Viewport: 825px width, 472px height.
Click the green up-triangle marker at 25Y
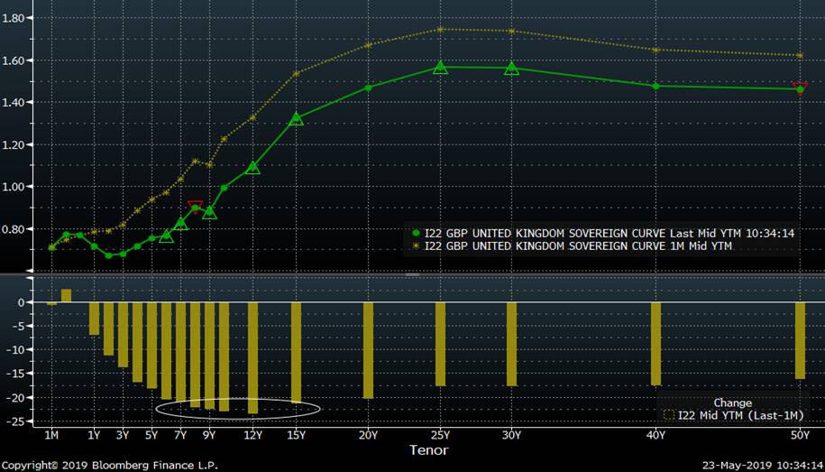point(440,68)
